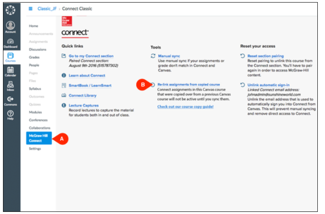Click Go to my Connect section link
The height and width of the screenshot is (214, 325).
coord(91,56)
